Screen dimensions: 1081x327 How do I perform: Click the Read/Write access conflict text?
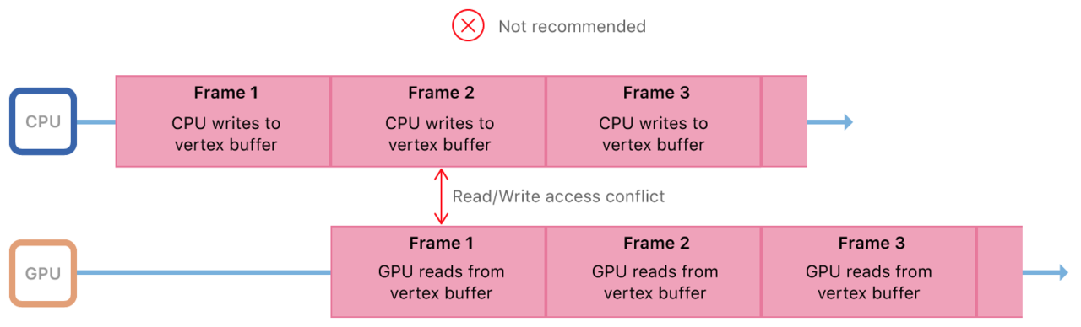pyautogui.click(x=558, y=196)
